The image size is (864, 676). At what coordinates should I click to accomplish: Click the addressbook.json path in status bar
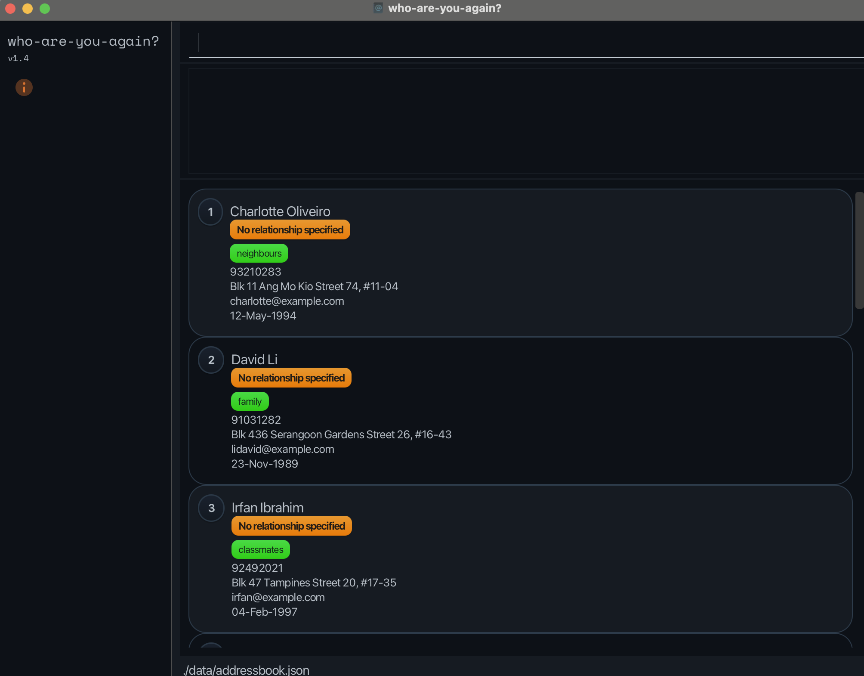coord(246,670)
